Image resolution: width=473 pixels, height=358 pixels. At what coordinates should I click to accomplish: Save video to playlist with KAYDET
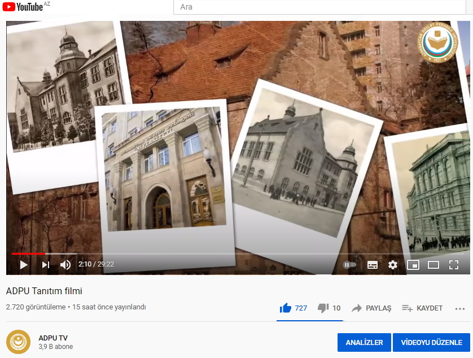tap(422, 308)
